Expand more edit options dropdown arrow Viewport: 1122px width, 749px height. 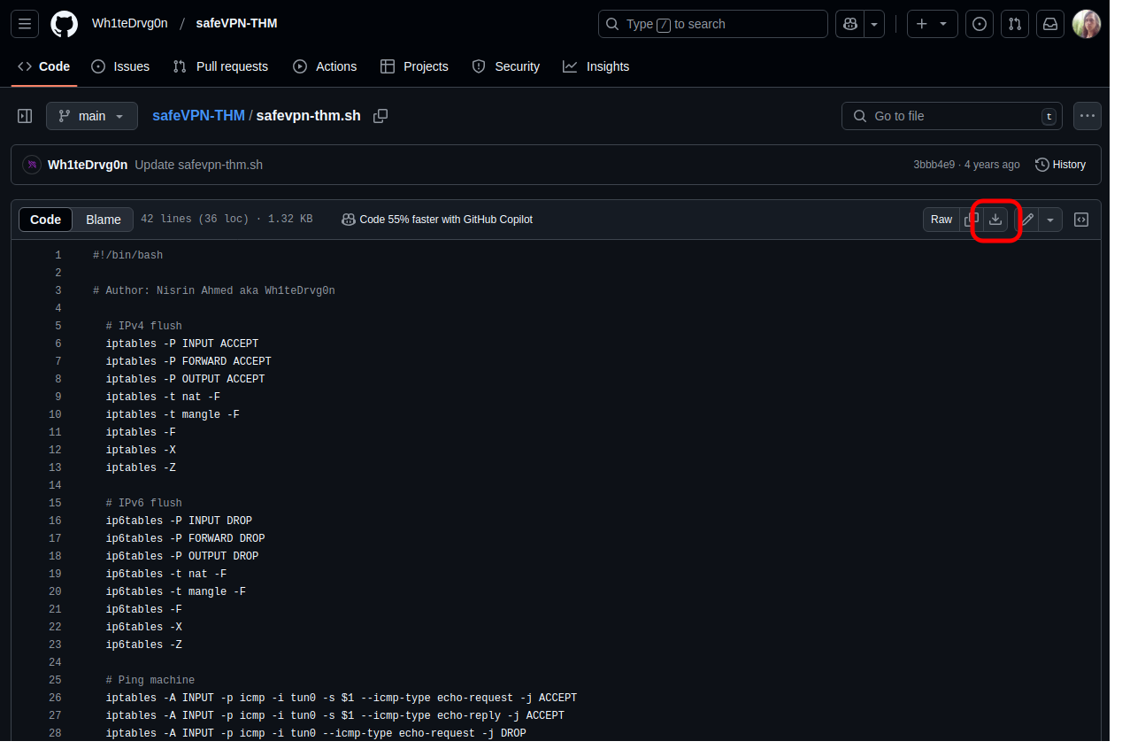(1050, 220)
